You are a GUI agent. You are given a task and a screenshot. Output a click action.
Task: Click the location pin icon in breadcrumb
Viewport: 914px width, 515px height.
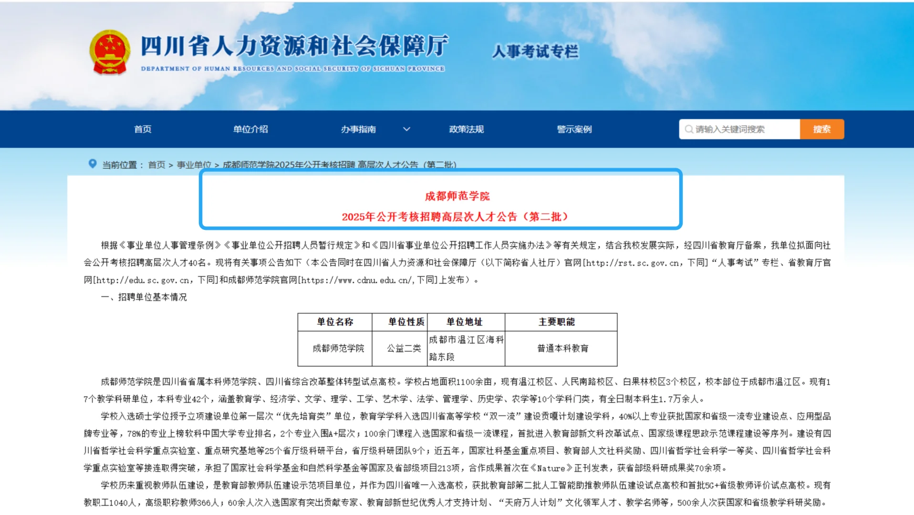(93, 164)
